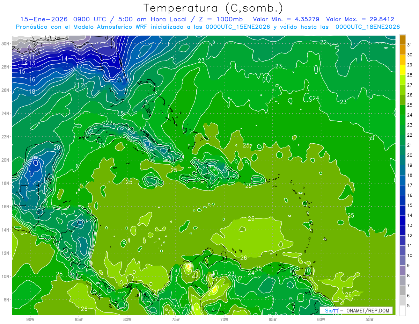Click the yellow band between 28 and 29 on scale
This screenshot has height=324, width=419.
pos(403,70)
